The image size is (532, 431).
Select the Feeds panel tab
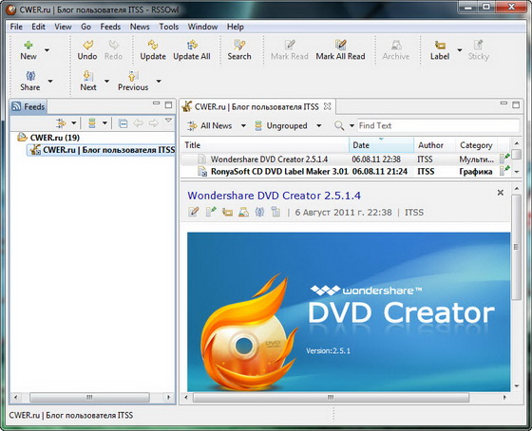pos(28,107)
